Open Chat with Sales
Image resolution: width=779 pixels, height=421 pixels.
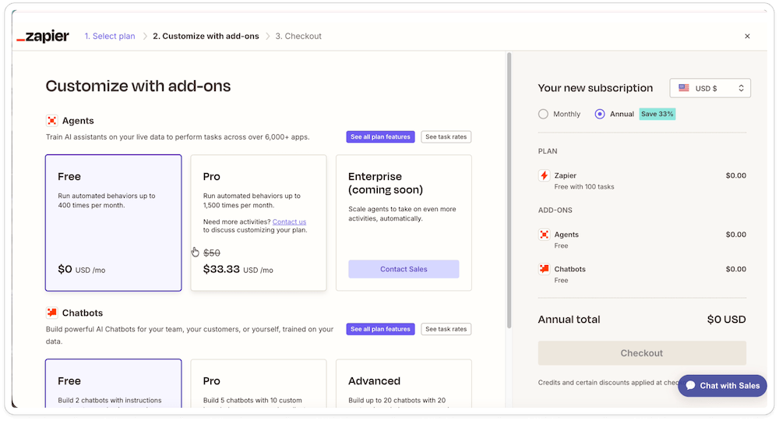click(722, 386)
